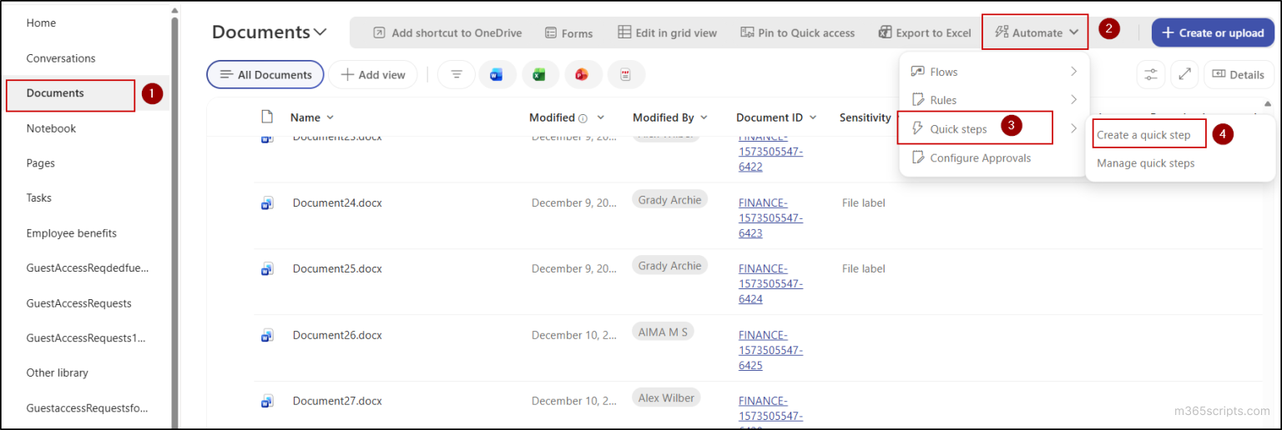Open Document26.docx
Screen dimensions: 1282x430
[337, 335]
